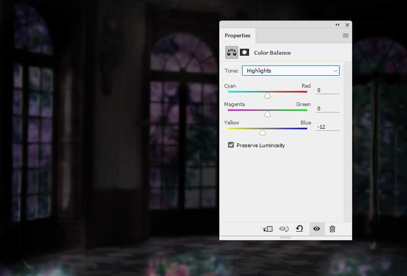
Task: View previous state of adjustment
Action: click(284, 229)
